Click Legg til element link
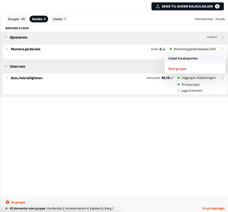Viewport: 228px width, 212px height. (190, 91)
